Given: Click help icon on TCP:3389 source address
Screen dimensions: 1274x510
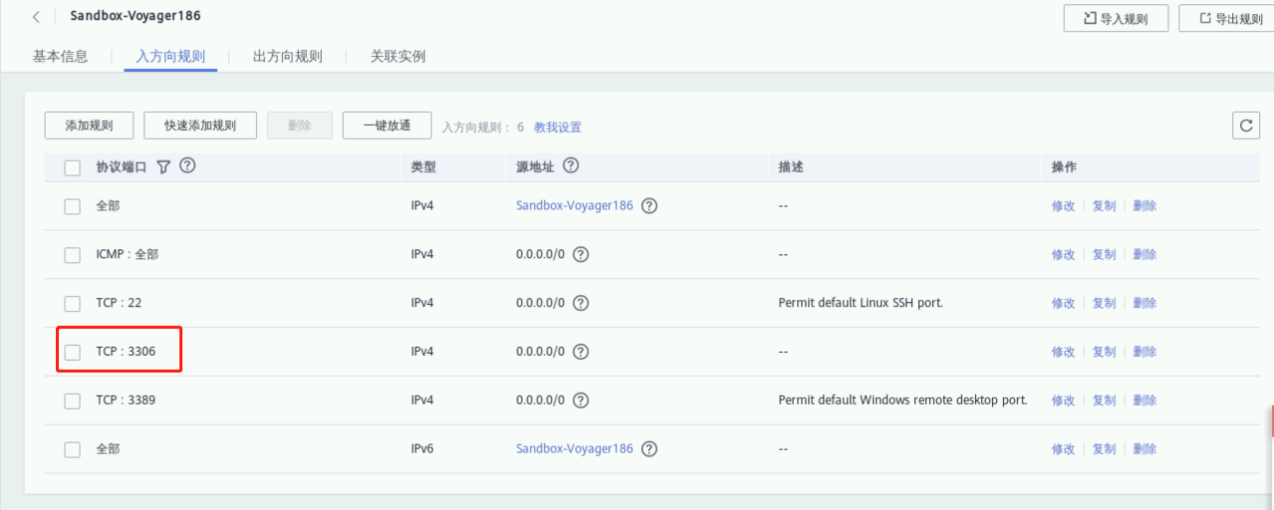Looking at the screenshot, I should coord(581,400).
